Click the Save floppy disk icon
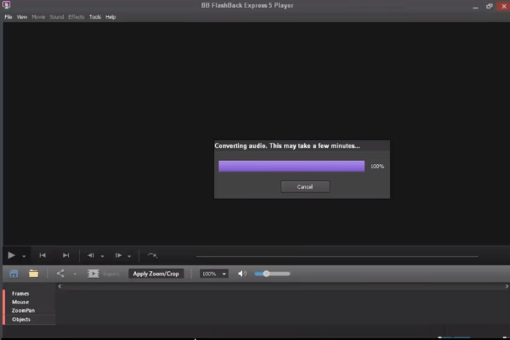The width and height of the screenshot is (510, 340). point(13,273)
